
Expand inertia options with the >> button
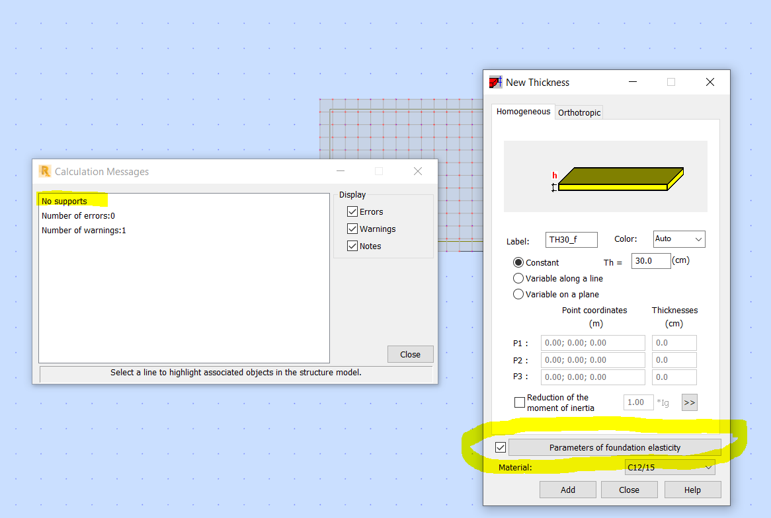click(689, 402)
